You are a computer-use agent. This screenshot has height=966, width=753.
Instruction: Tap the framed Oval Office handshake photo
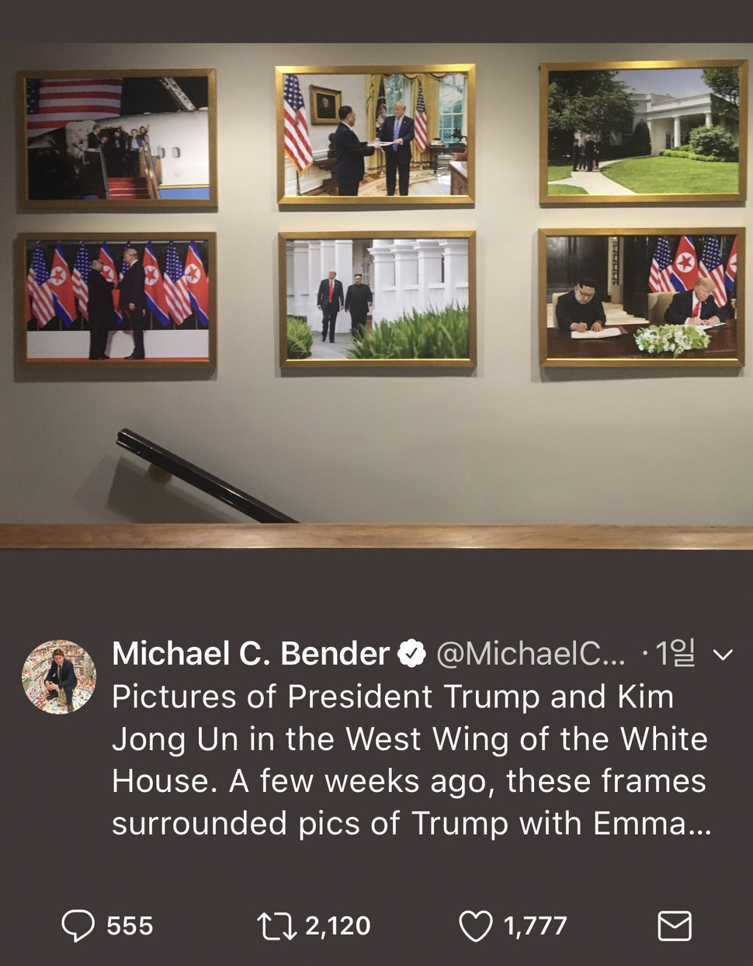(x=376, y=134)
